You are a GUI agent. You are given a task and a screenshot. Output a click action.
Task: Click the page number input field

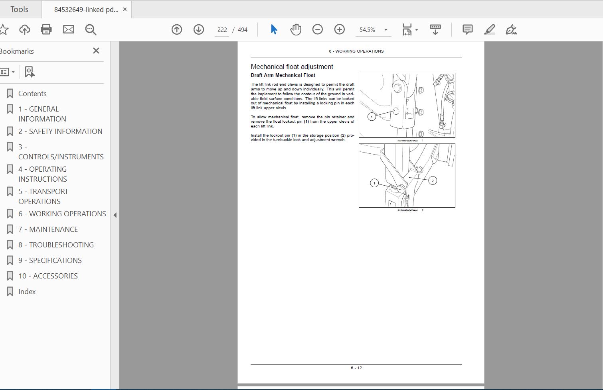(222, 30)
